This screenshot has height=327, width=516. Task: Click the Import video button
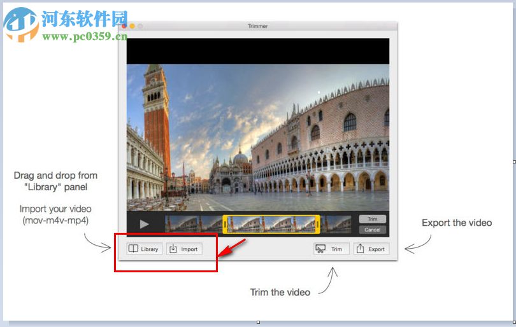(x=184, y=249)
